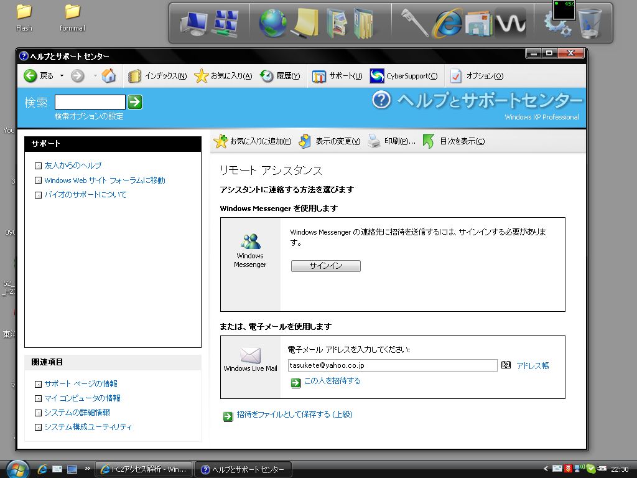
Task: Click ヘルプとサポート センター taskbar button
Action: pos(243,469)
